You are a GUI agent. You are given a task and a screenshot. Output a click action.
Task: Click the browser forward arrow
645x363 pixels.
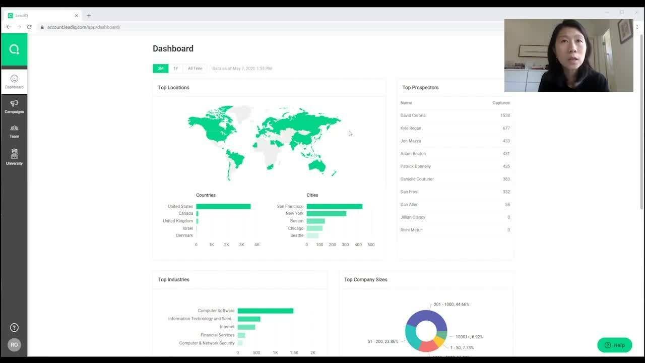click(19, 27)
